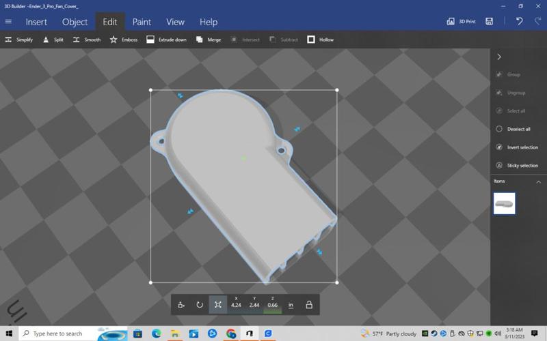Click Group in side panel
This screenshot has height=341, width=547.
click(x=508, y=74)
